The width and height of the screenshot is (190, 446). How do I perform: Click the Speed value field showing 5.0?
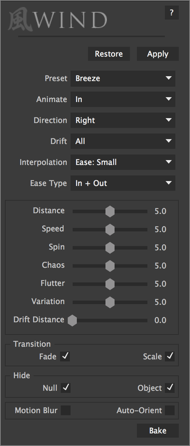(160, 229)
